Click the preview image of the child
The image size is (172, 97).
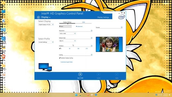click(109, 44)
